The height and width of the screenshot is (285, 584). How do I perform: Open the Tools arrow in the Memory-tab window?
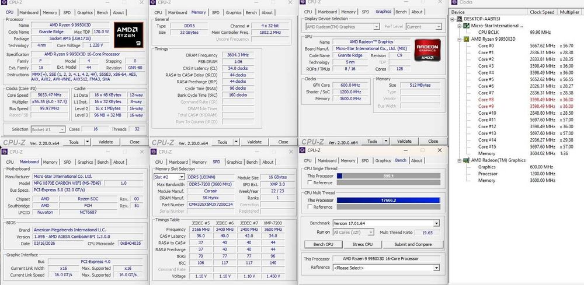click(236, 142)
